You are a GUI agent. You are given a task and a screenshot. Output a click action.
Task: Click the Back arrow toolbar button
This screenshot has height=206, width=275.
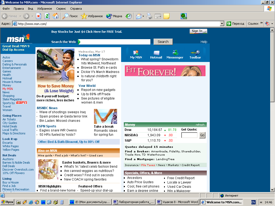click(5, 16)
